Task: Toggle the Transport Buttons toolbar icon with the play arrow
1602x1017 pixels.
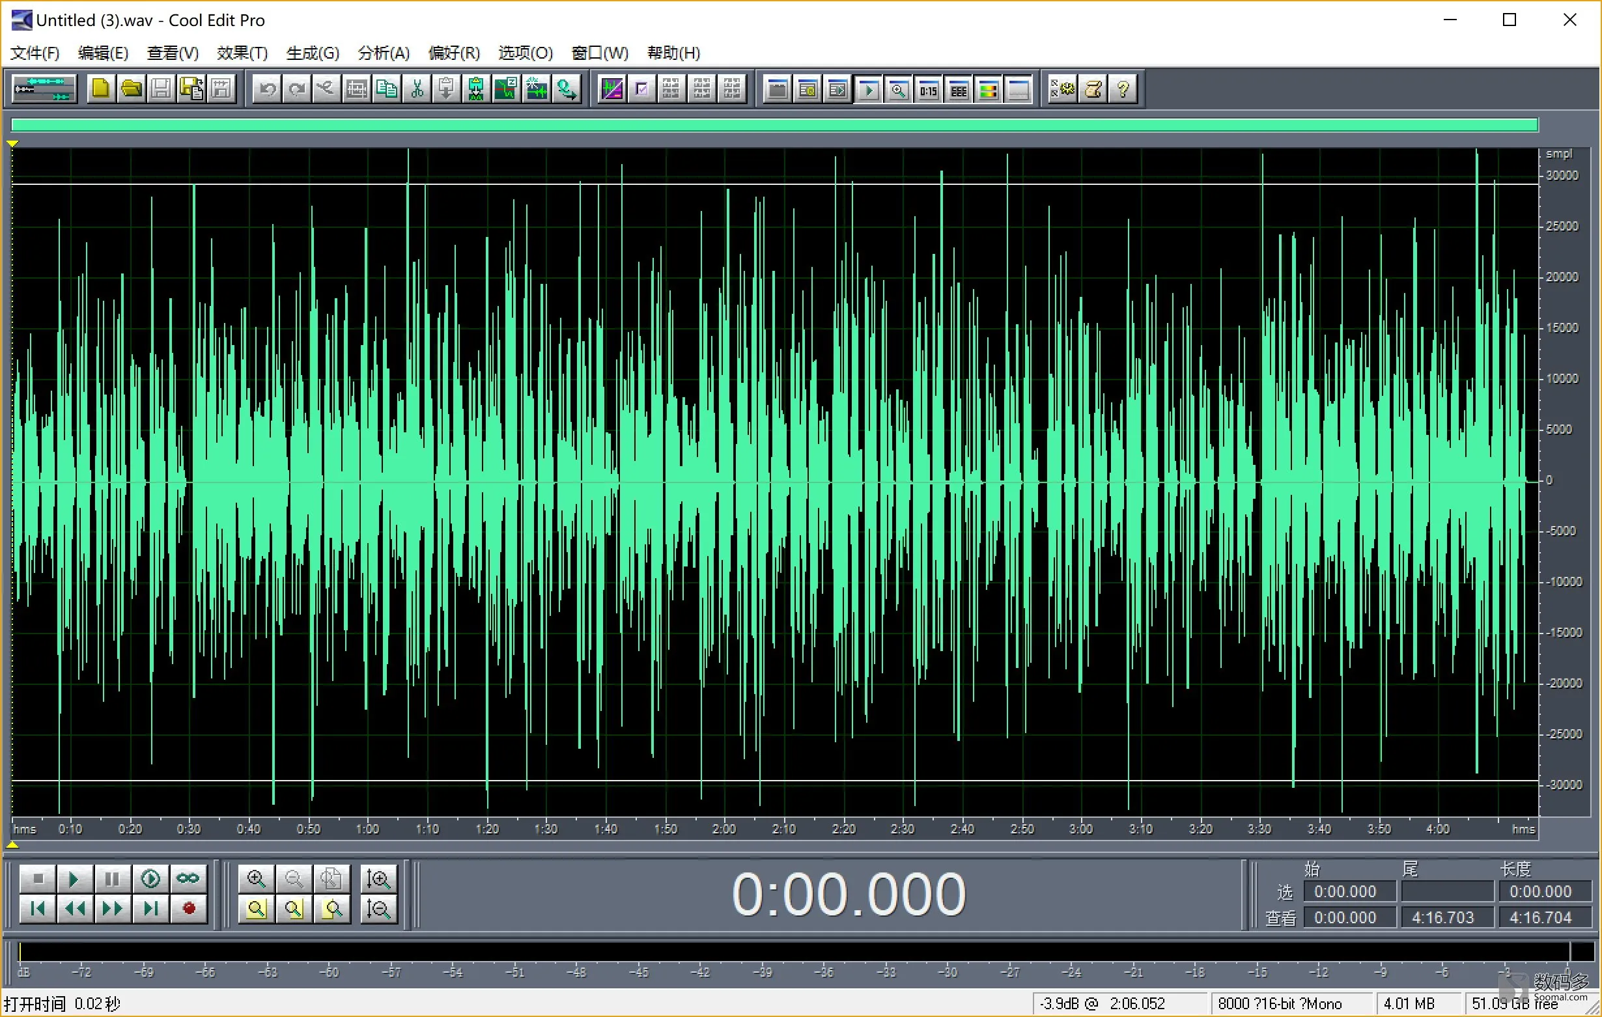Action: point(868,89)
